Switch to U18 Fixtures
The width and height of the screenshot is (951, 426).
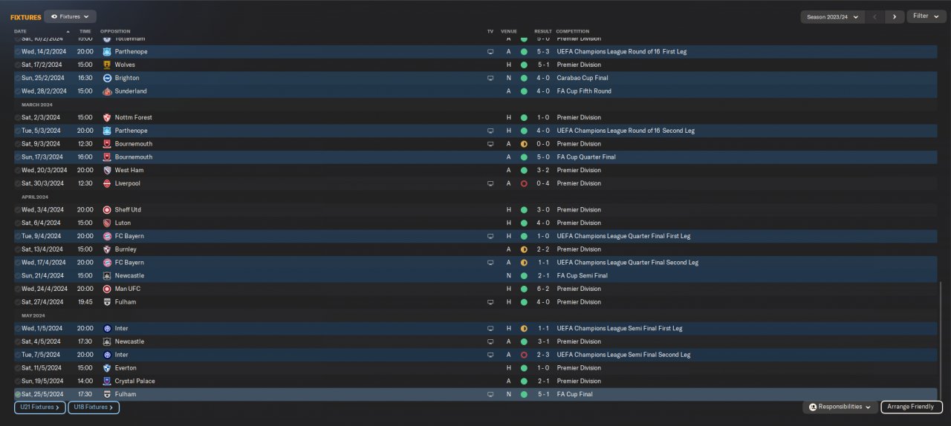coord(94,407)
